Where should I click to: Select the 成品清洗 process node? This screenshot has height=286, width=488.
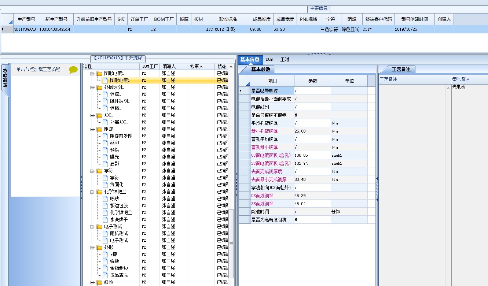[x=119, y=275]
